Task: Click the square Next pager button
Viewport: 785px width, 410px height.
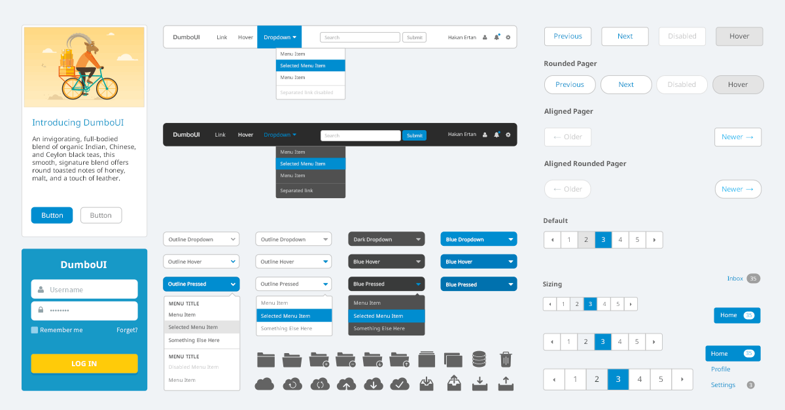Action: click(x=625, y=37)
